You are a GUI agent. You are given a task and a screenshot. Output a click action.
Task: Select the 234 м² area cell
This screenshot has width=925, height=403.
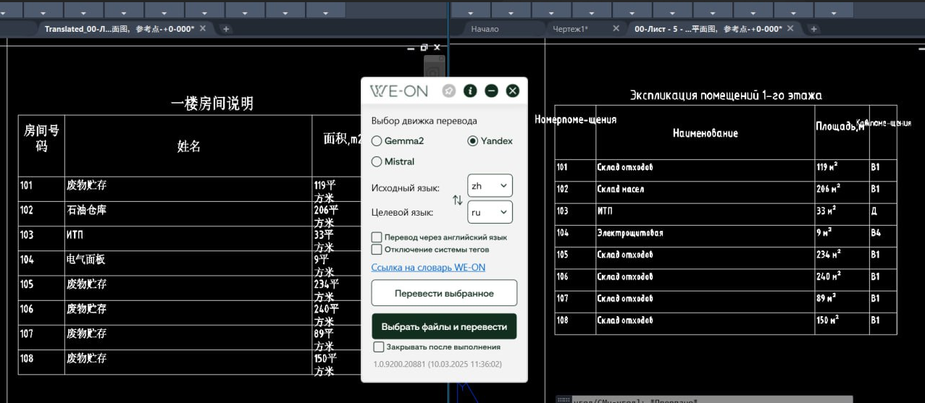(x=828, y=255)
